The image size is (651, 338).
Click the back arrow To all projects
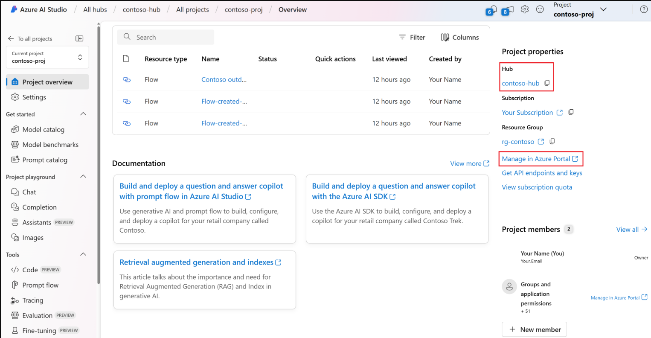coord(11,38)
